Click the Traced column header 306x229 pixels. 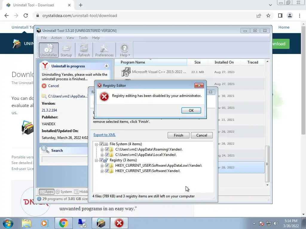coord(253,62)
